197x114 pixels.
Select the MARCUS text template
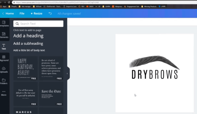25,111
